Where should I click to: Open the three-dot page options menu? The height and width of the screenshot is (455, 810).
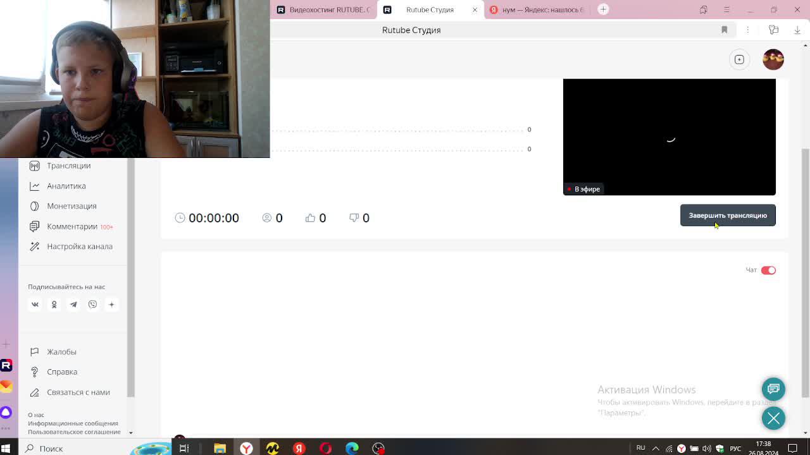[747, 30]
